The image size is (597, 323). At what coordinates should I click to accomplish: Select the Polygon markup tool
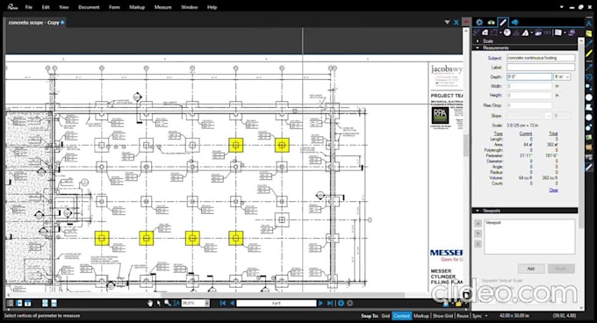pyautogui.click(x=589, y=107)
